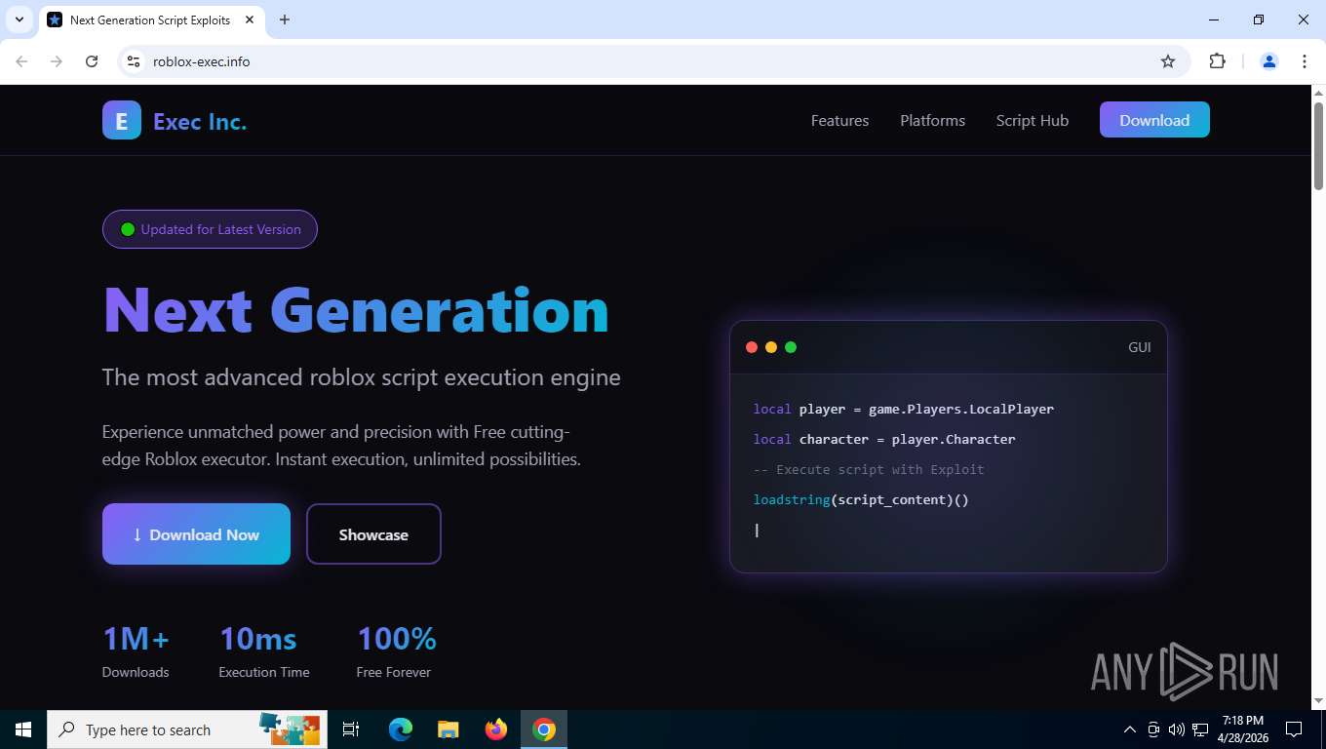1326x749 pixels.
Task: Open the clock showing 7:18 PM
Action: point(1242,729)
